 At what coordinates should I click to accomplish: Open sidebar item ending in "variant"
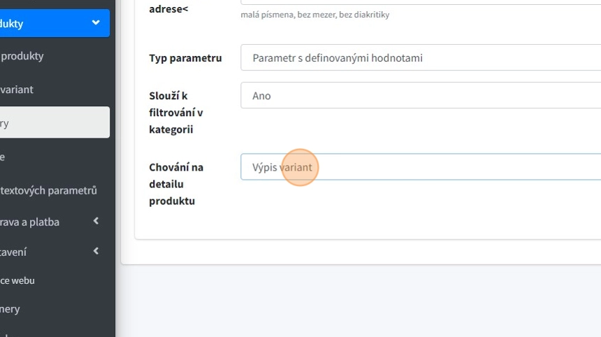tap(17, 89)
